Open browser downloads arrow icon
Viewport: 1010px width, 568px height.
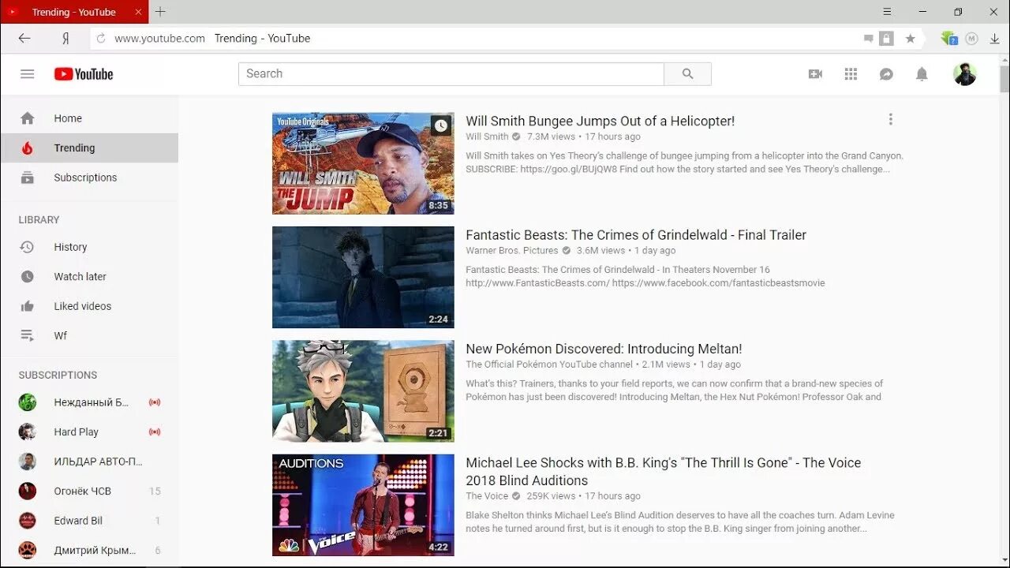pyautogui.click(x=994, y=38)
